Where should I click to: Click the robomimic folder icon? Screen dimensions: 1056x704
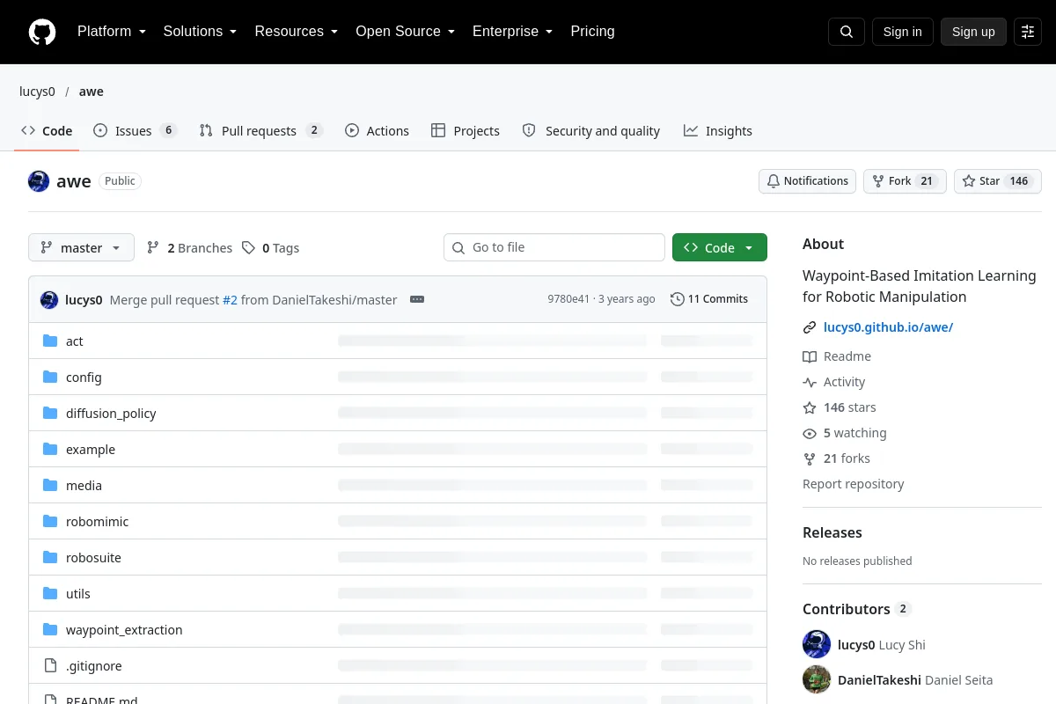pyautogui.click(x=50, y=521)
